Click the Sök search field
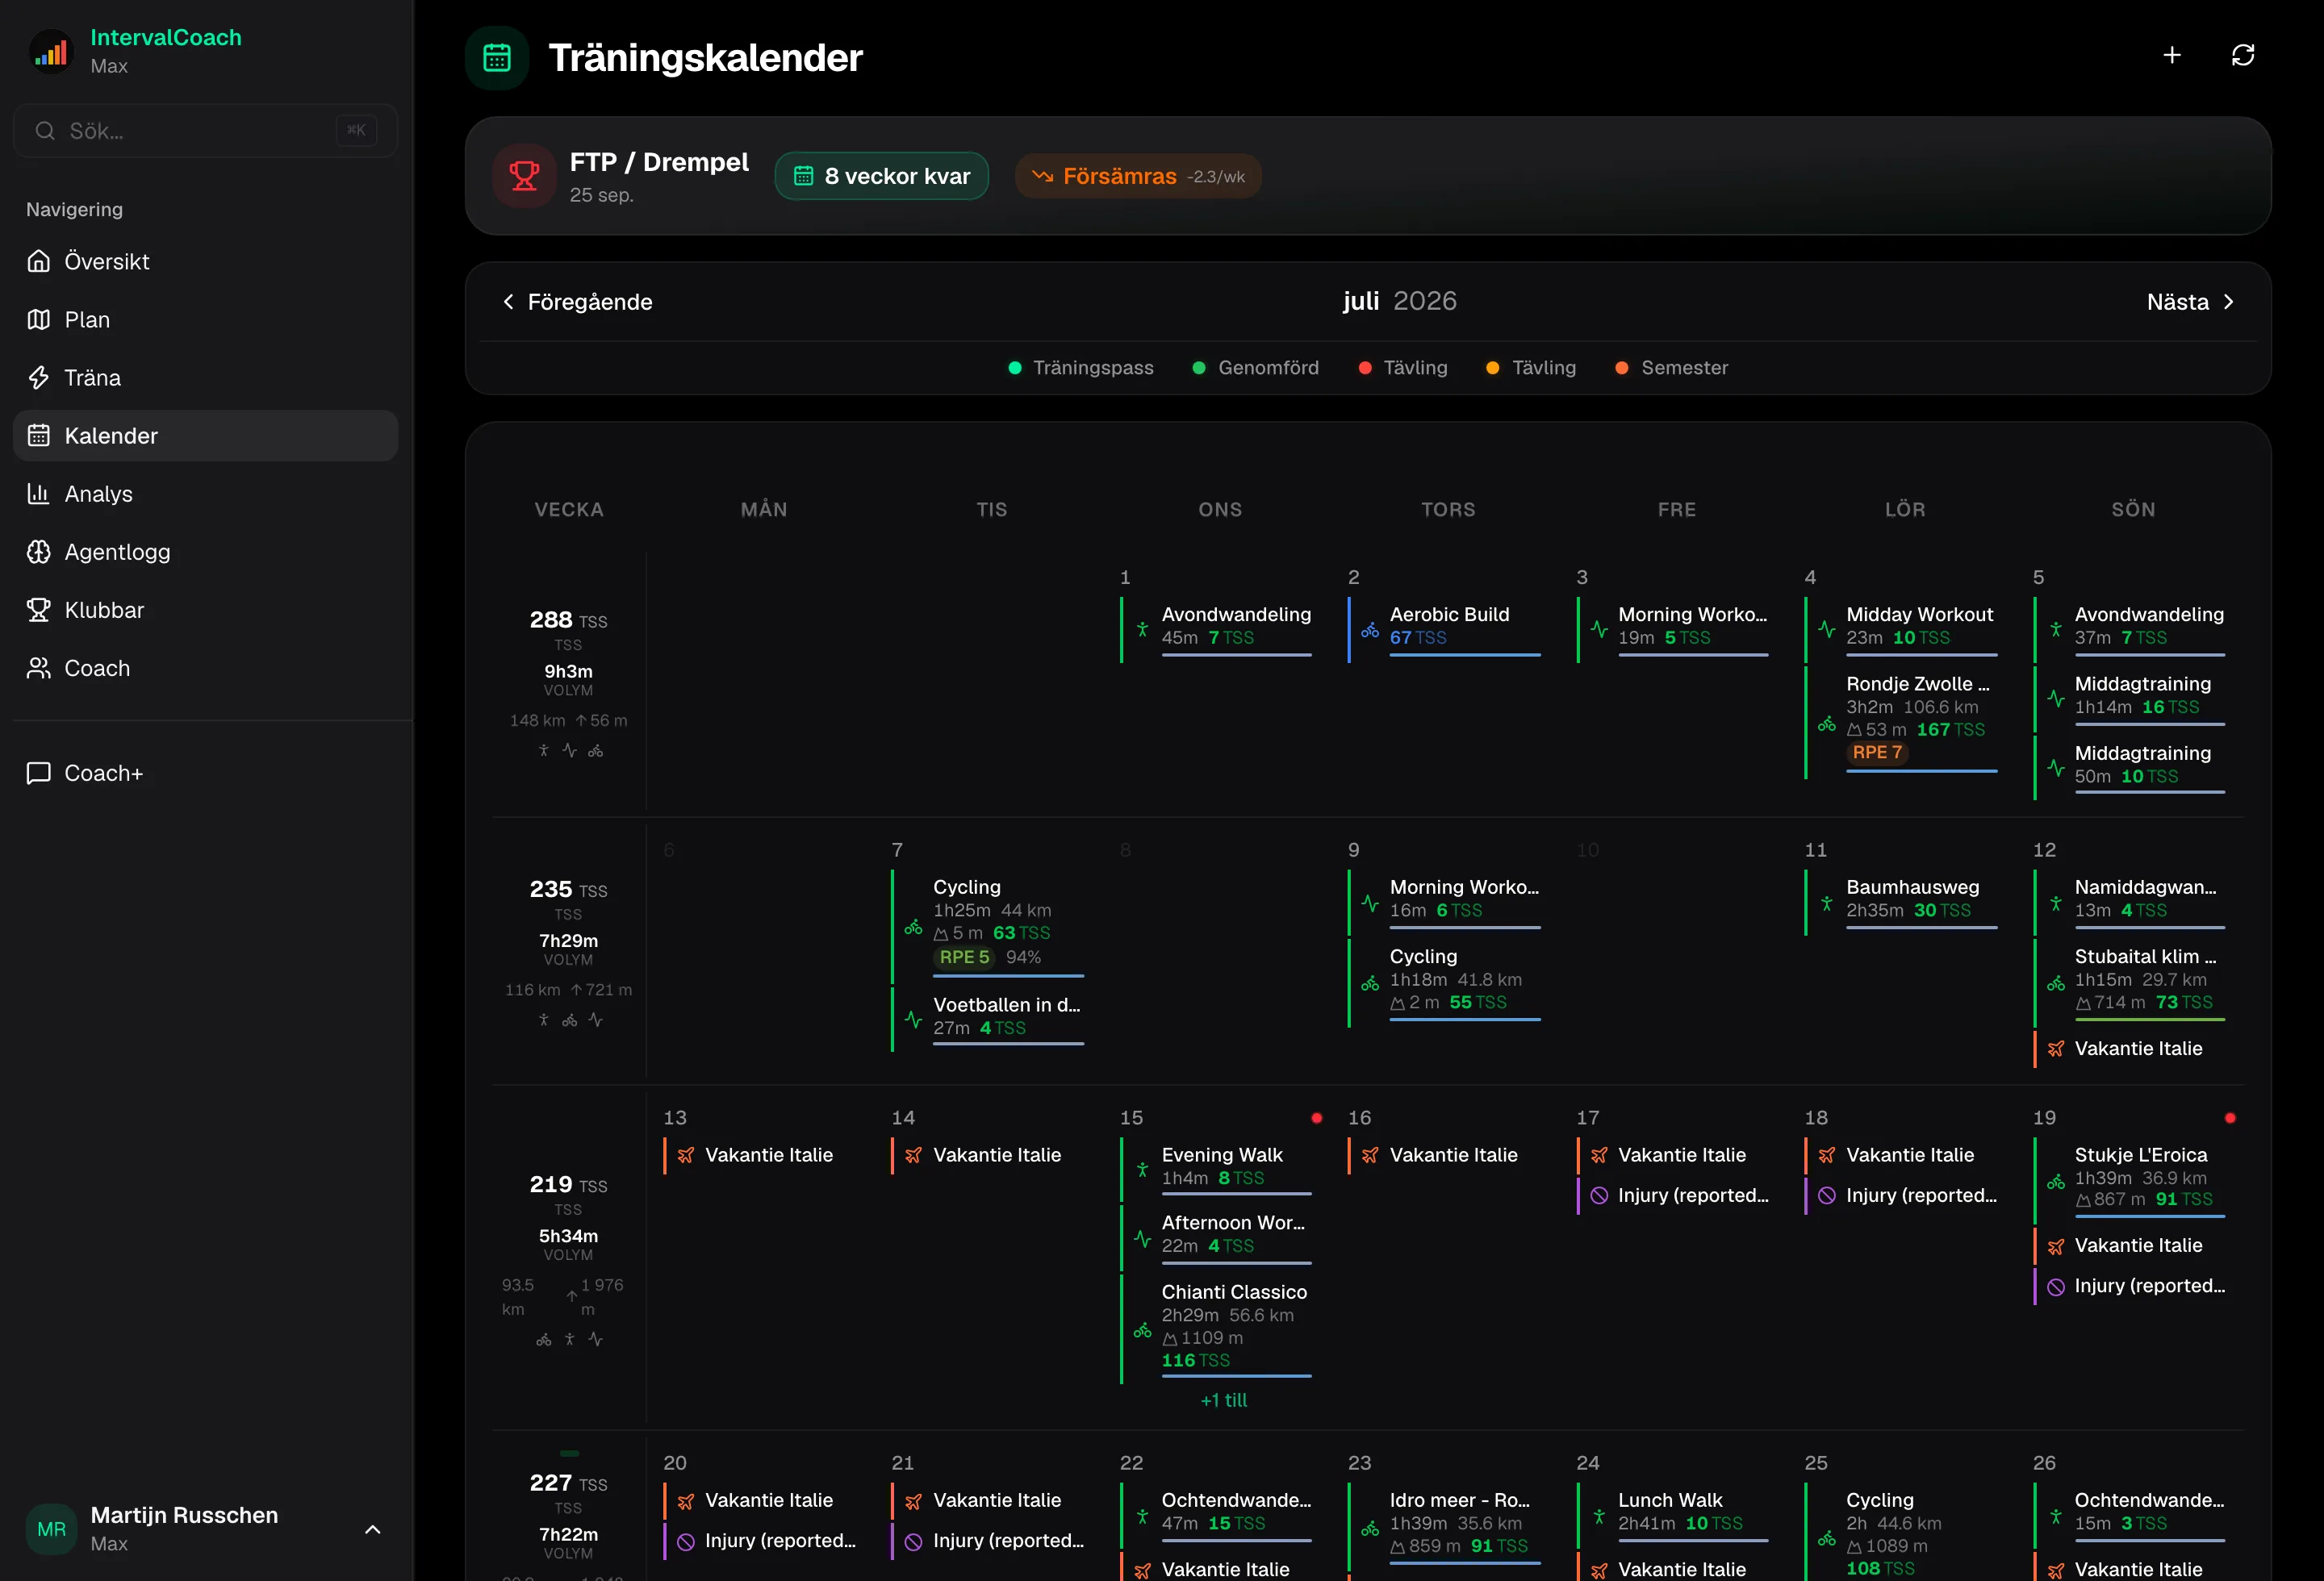 point(206,131)
